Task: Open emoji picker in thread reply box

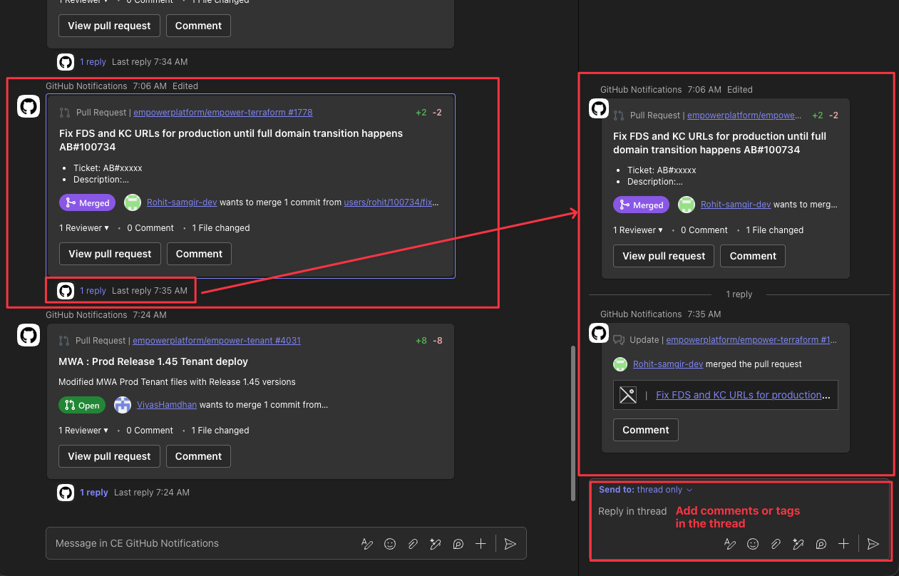Action: pos(753,544)
